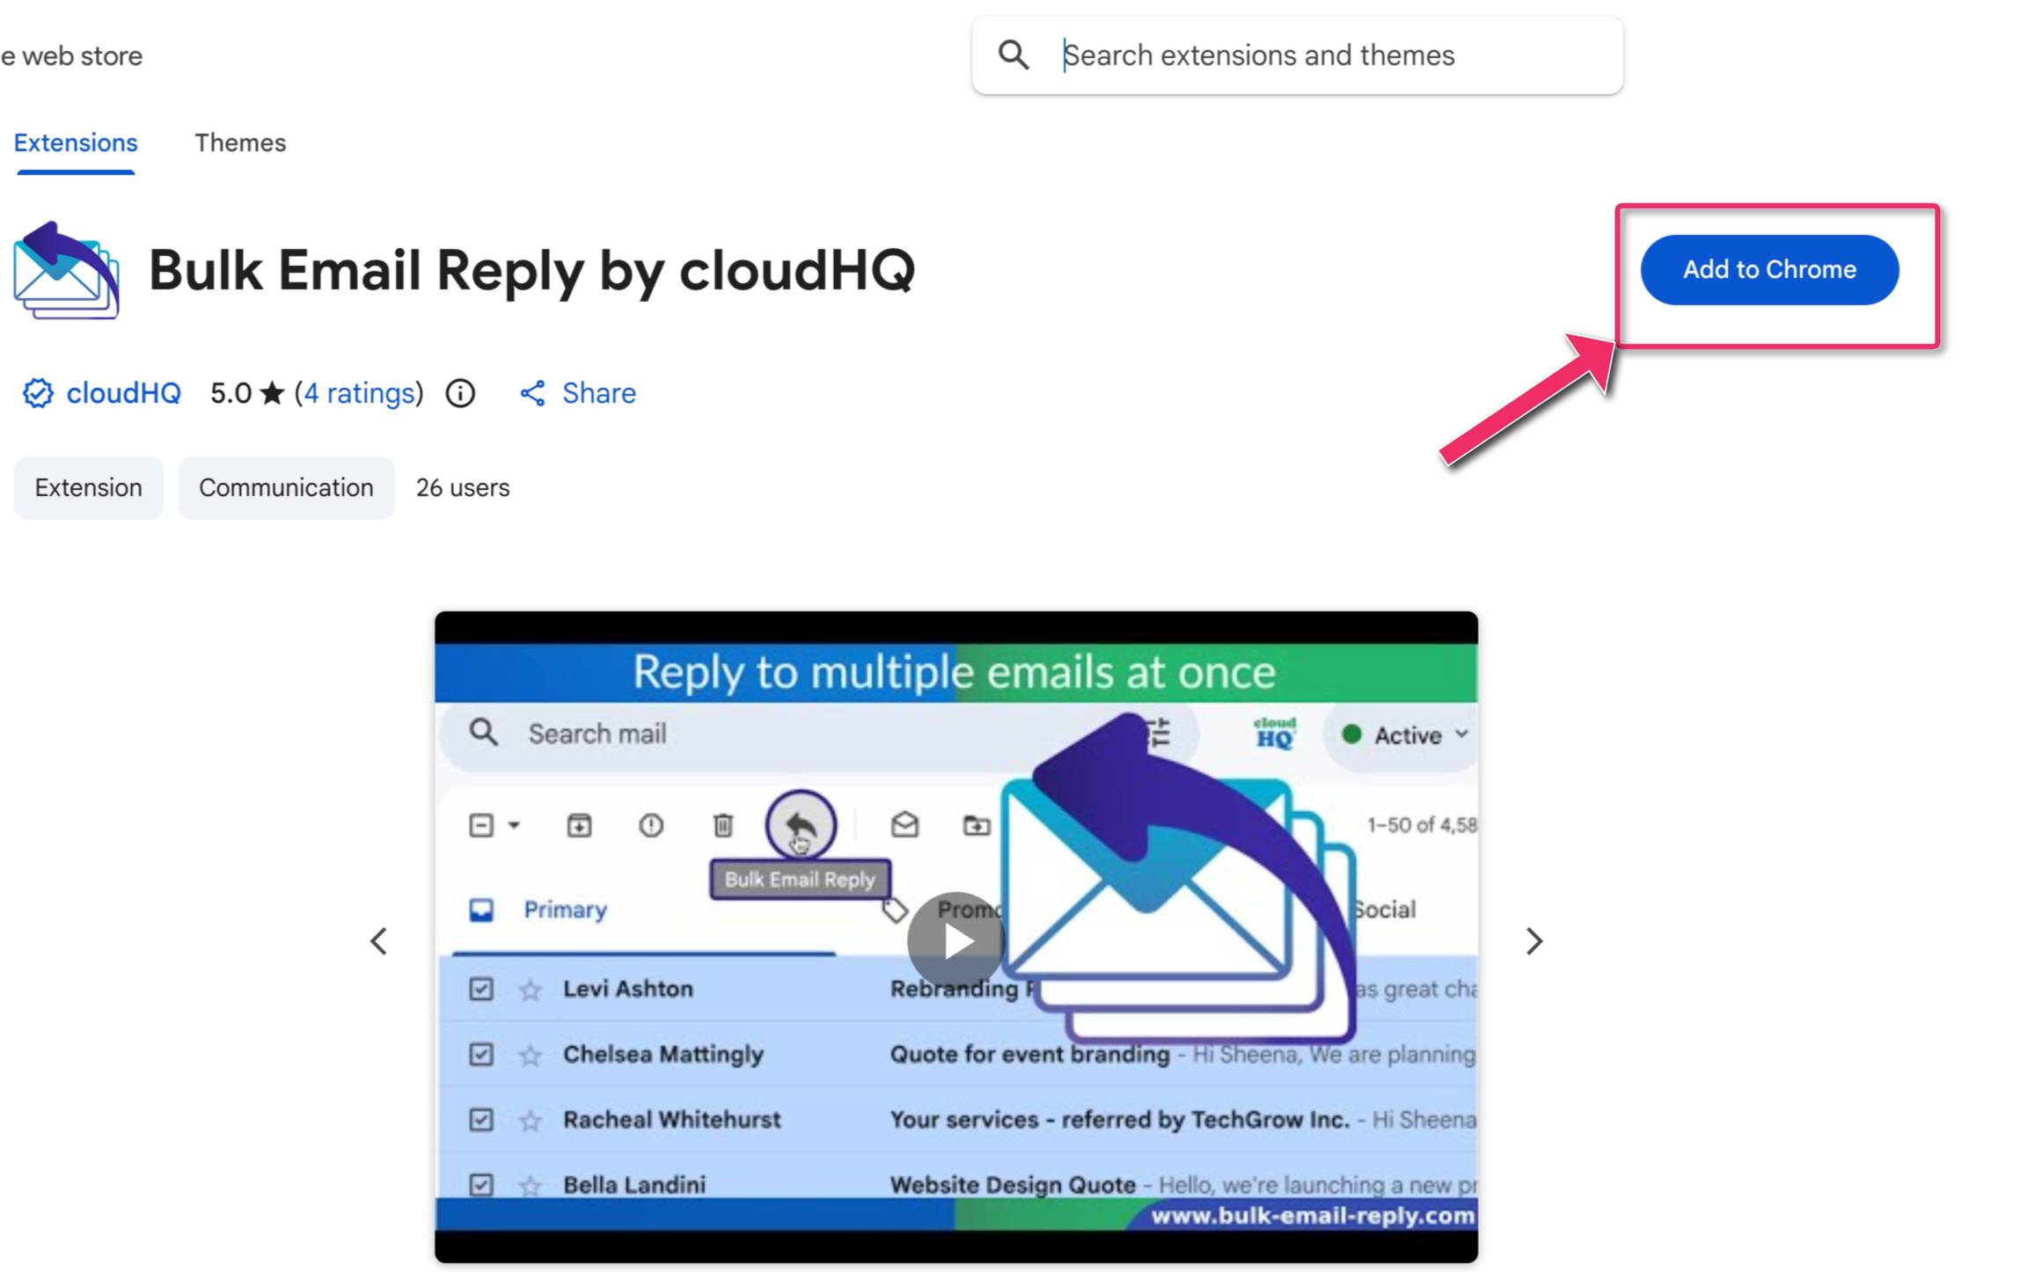The image size is (2035, 1272).
Task: Open the 4 ratings link
Action: (358, 393)
